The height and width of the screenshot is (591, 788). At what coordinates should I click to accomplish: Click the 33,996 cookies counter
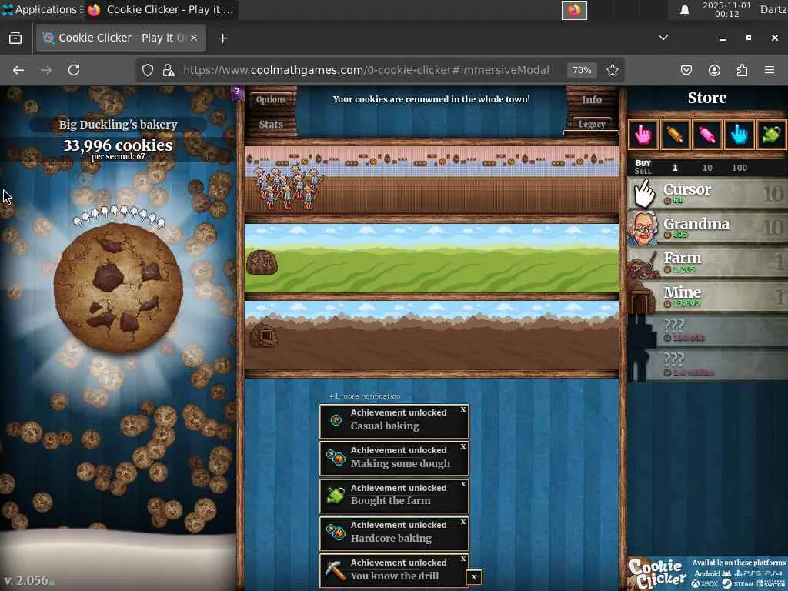click(x=118, y=145)
